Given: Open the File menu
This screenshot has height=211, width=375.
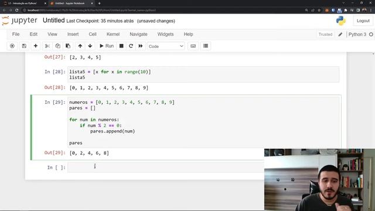Looking at the screenshot, I should [16, 34].
